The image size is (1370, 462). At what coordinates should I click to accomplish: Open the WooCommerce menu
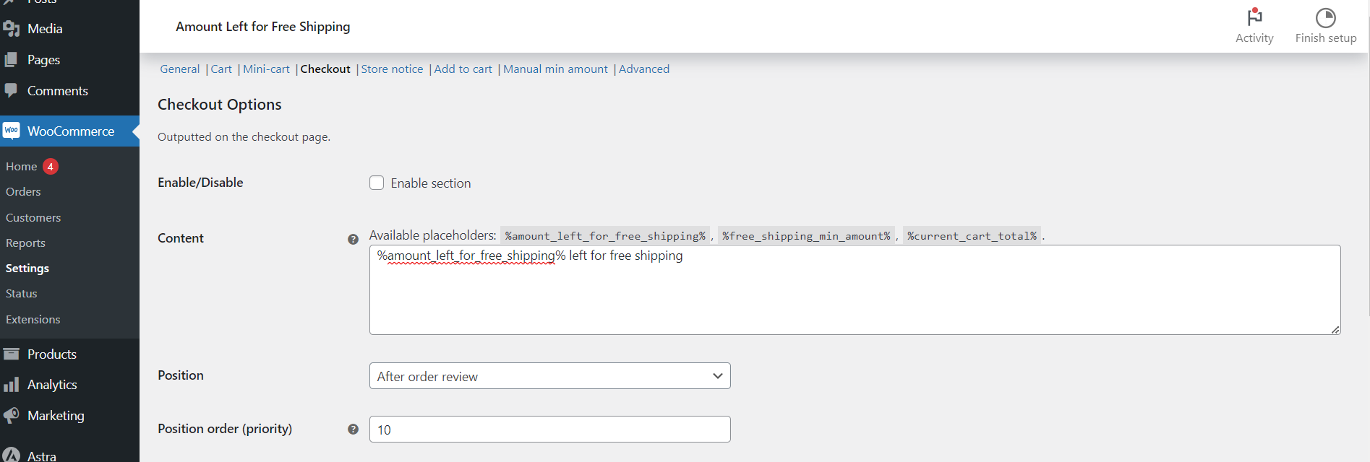click(x=69, y=131)
